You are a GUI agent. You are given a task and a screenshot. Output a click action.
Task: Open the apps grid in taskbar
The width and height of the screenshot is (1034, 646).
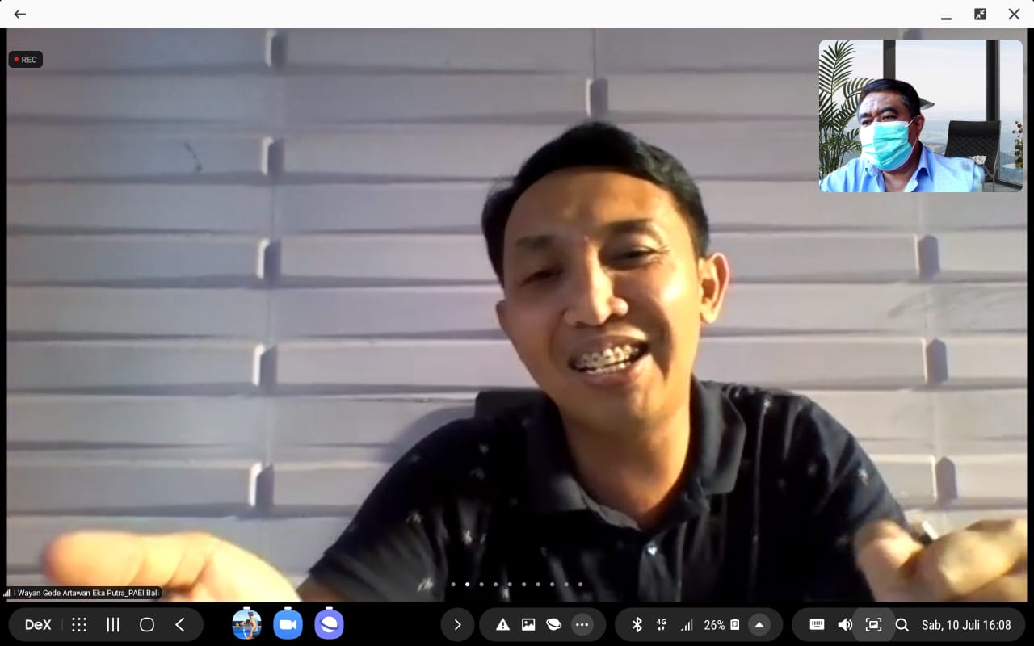[x=79, y=624]
